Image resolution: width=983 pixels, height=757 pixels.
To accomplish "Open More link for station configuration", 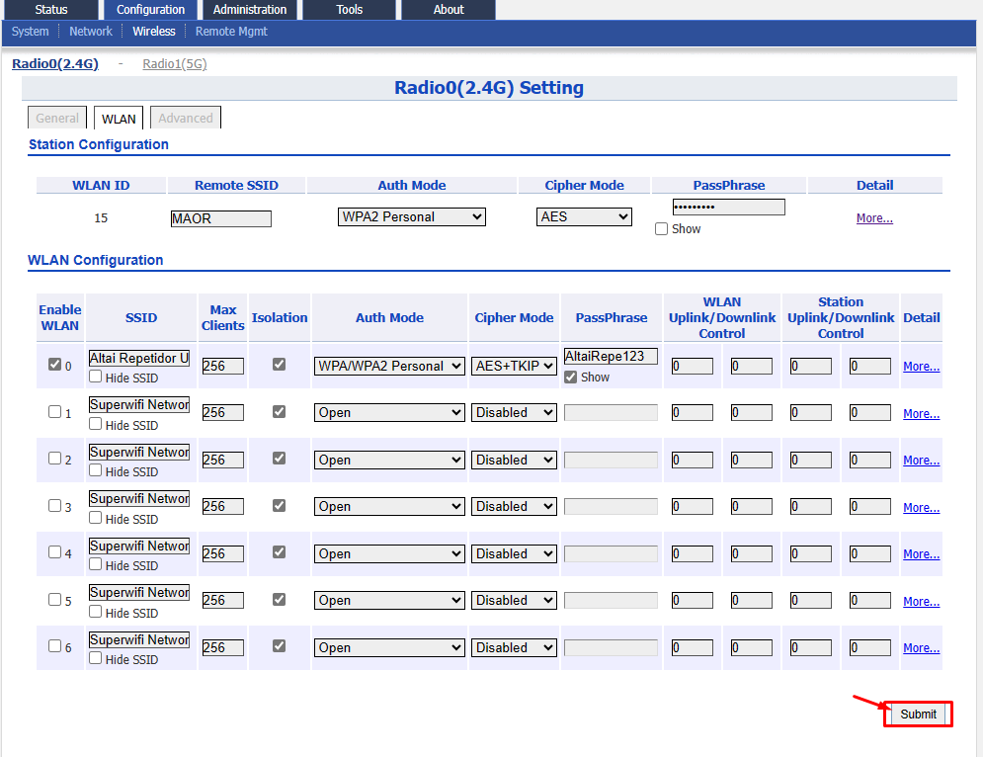I will pyautogui.click(x=874, y=218).
